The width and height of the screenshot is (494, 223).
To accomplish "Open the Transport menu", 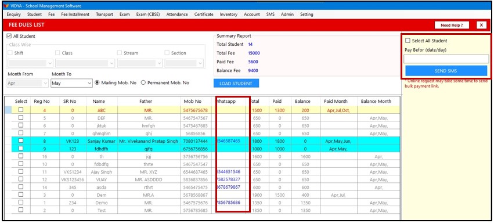I will pyautogui.click(x=104, y=15).
